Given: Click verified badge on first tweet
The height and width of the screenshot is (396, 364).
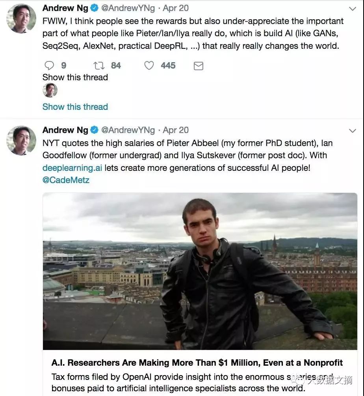Looking at the screenshot, I should [x=95, y=8].
